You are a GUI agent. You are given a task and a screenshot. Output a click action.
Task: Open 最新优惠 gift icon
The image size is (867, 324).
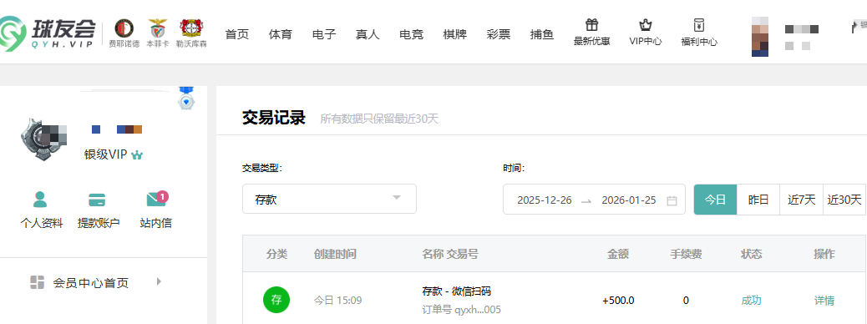coord(591,25)
